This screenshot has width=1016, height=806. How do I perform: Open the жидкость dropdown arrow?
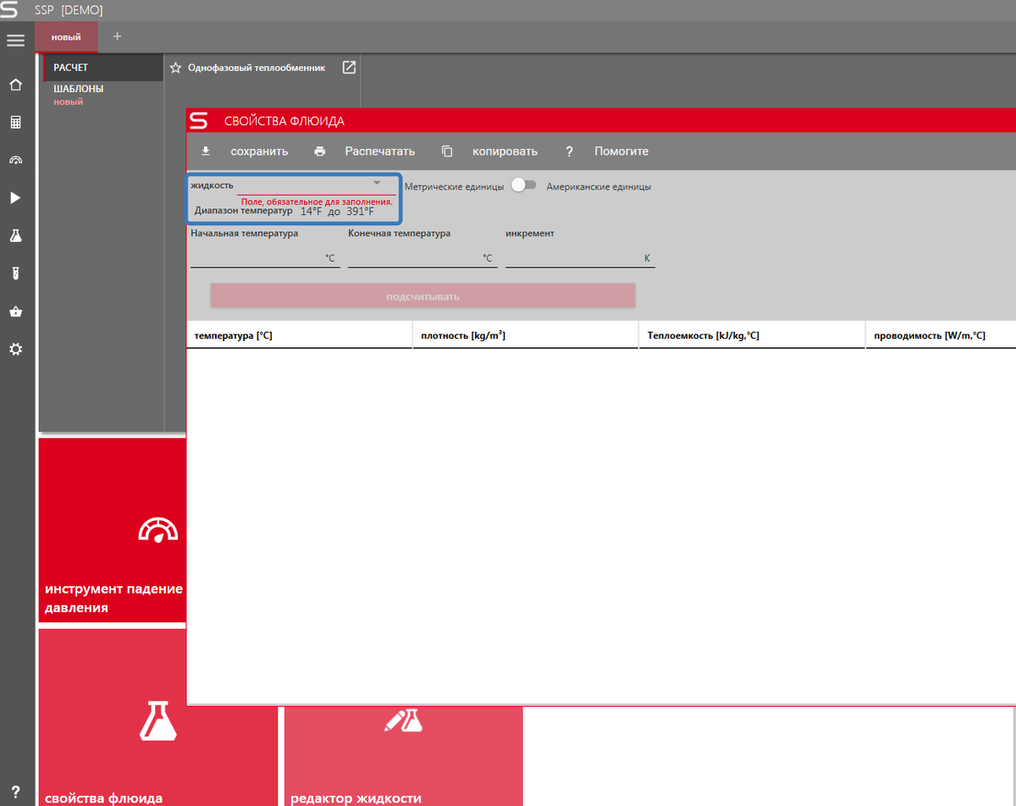[378, 183]
